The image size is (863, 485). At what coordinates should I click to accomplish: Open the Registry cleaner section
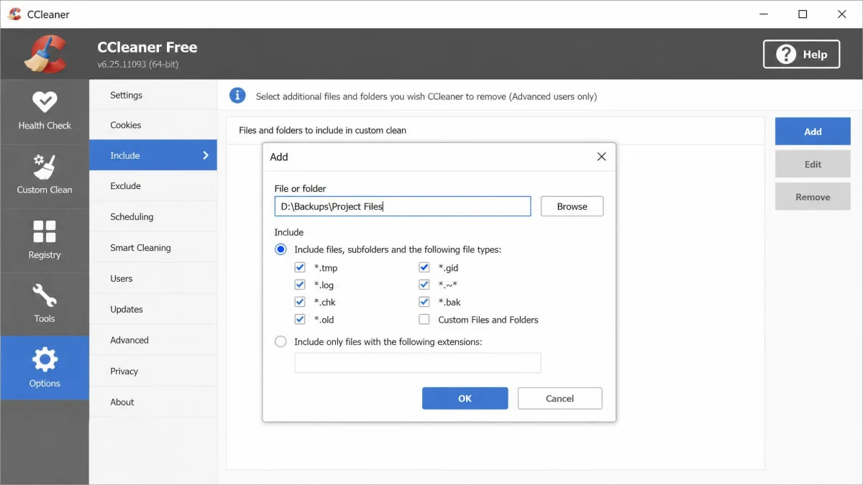pos(45,241)
